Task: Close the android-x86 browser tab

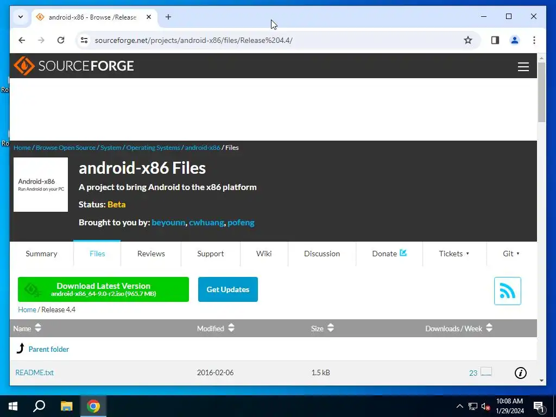Action: pos(149,17)
